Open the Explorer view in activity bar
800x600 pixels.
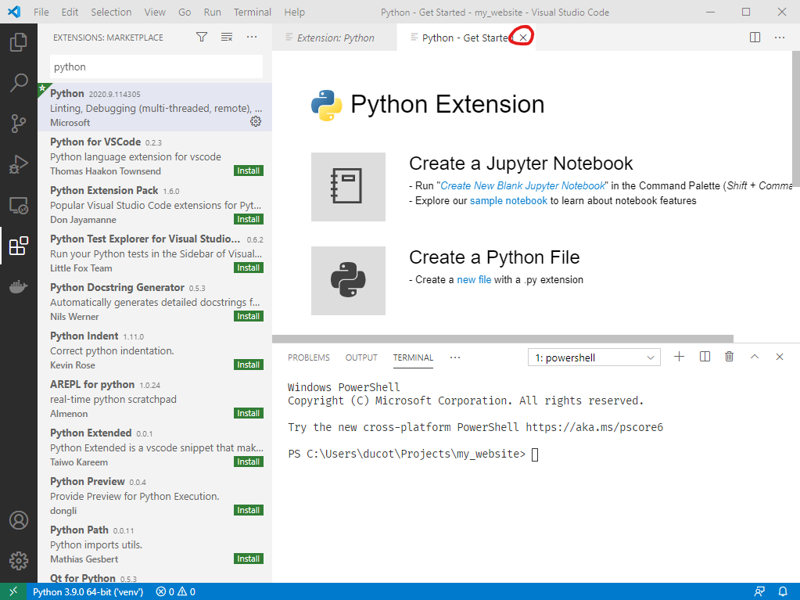point(19,41)
